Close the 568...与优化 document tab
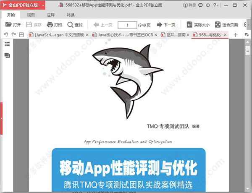Image resolution: width=252 pixels, height=193 pixels. [225, 35]
